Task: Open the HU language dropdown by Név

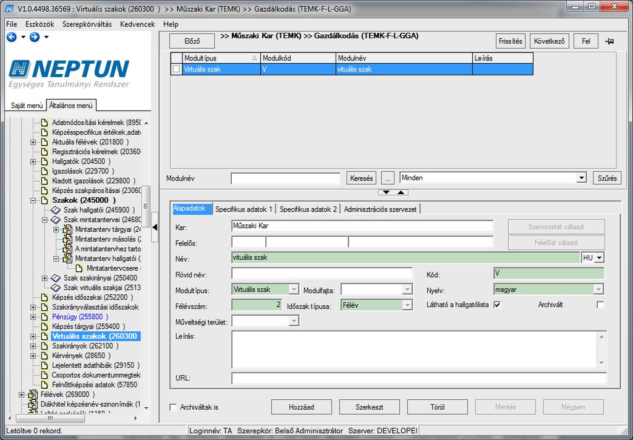Action: pos(600,258)
